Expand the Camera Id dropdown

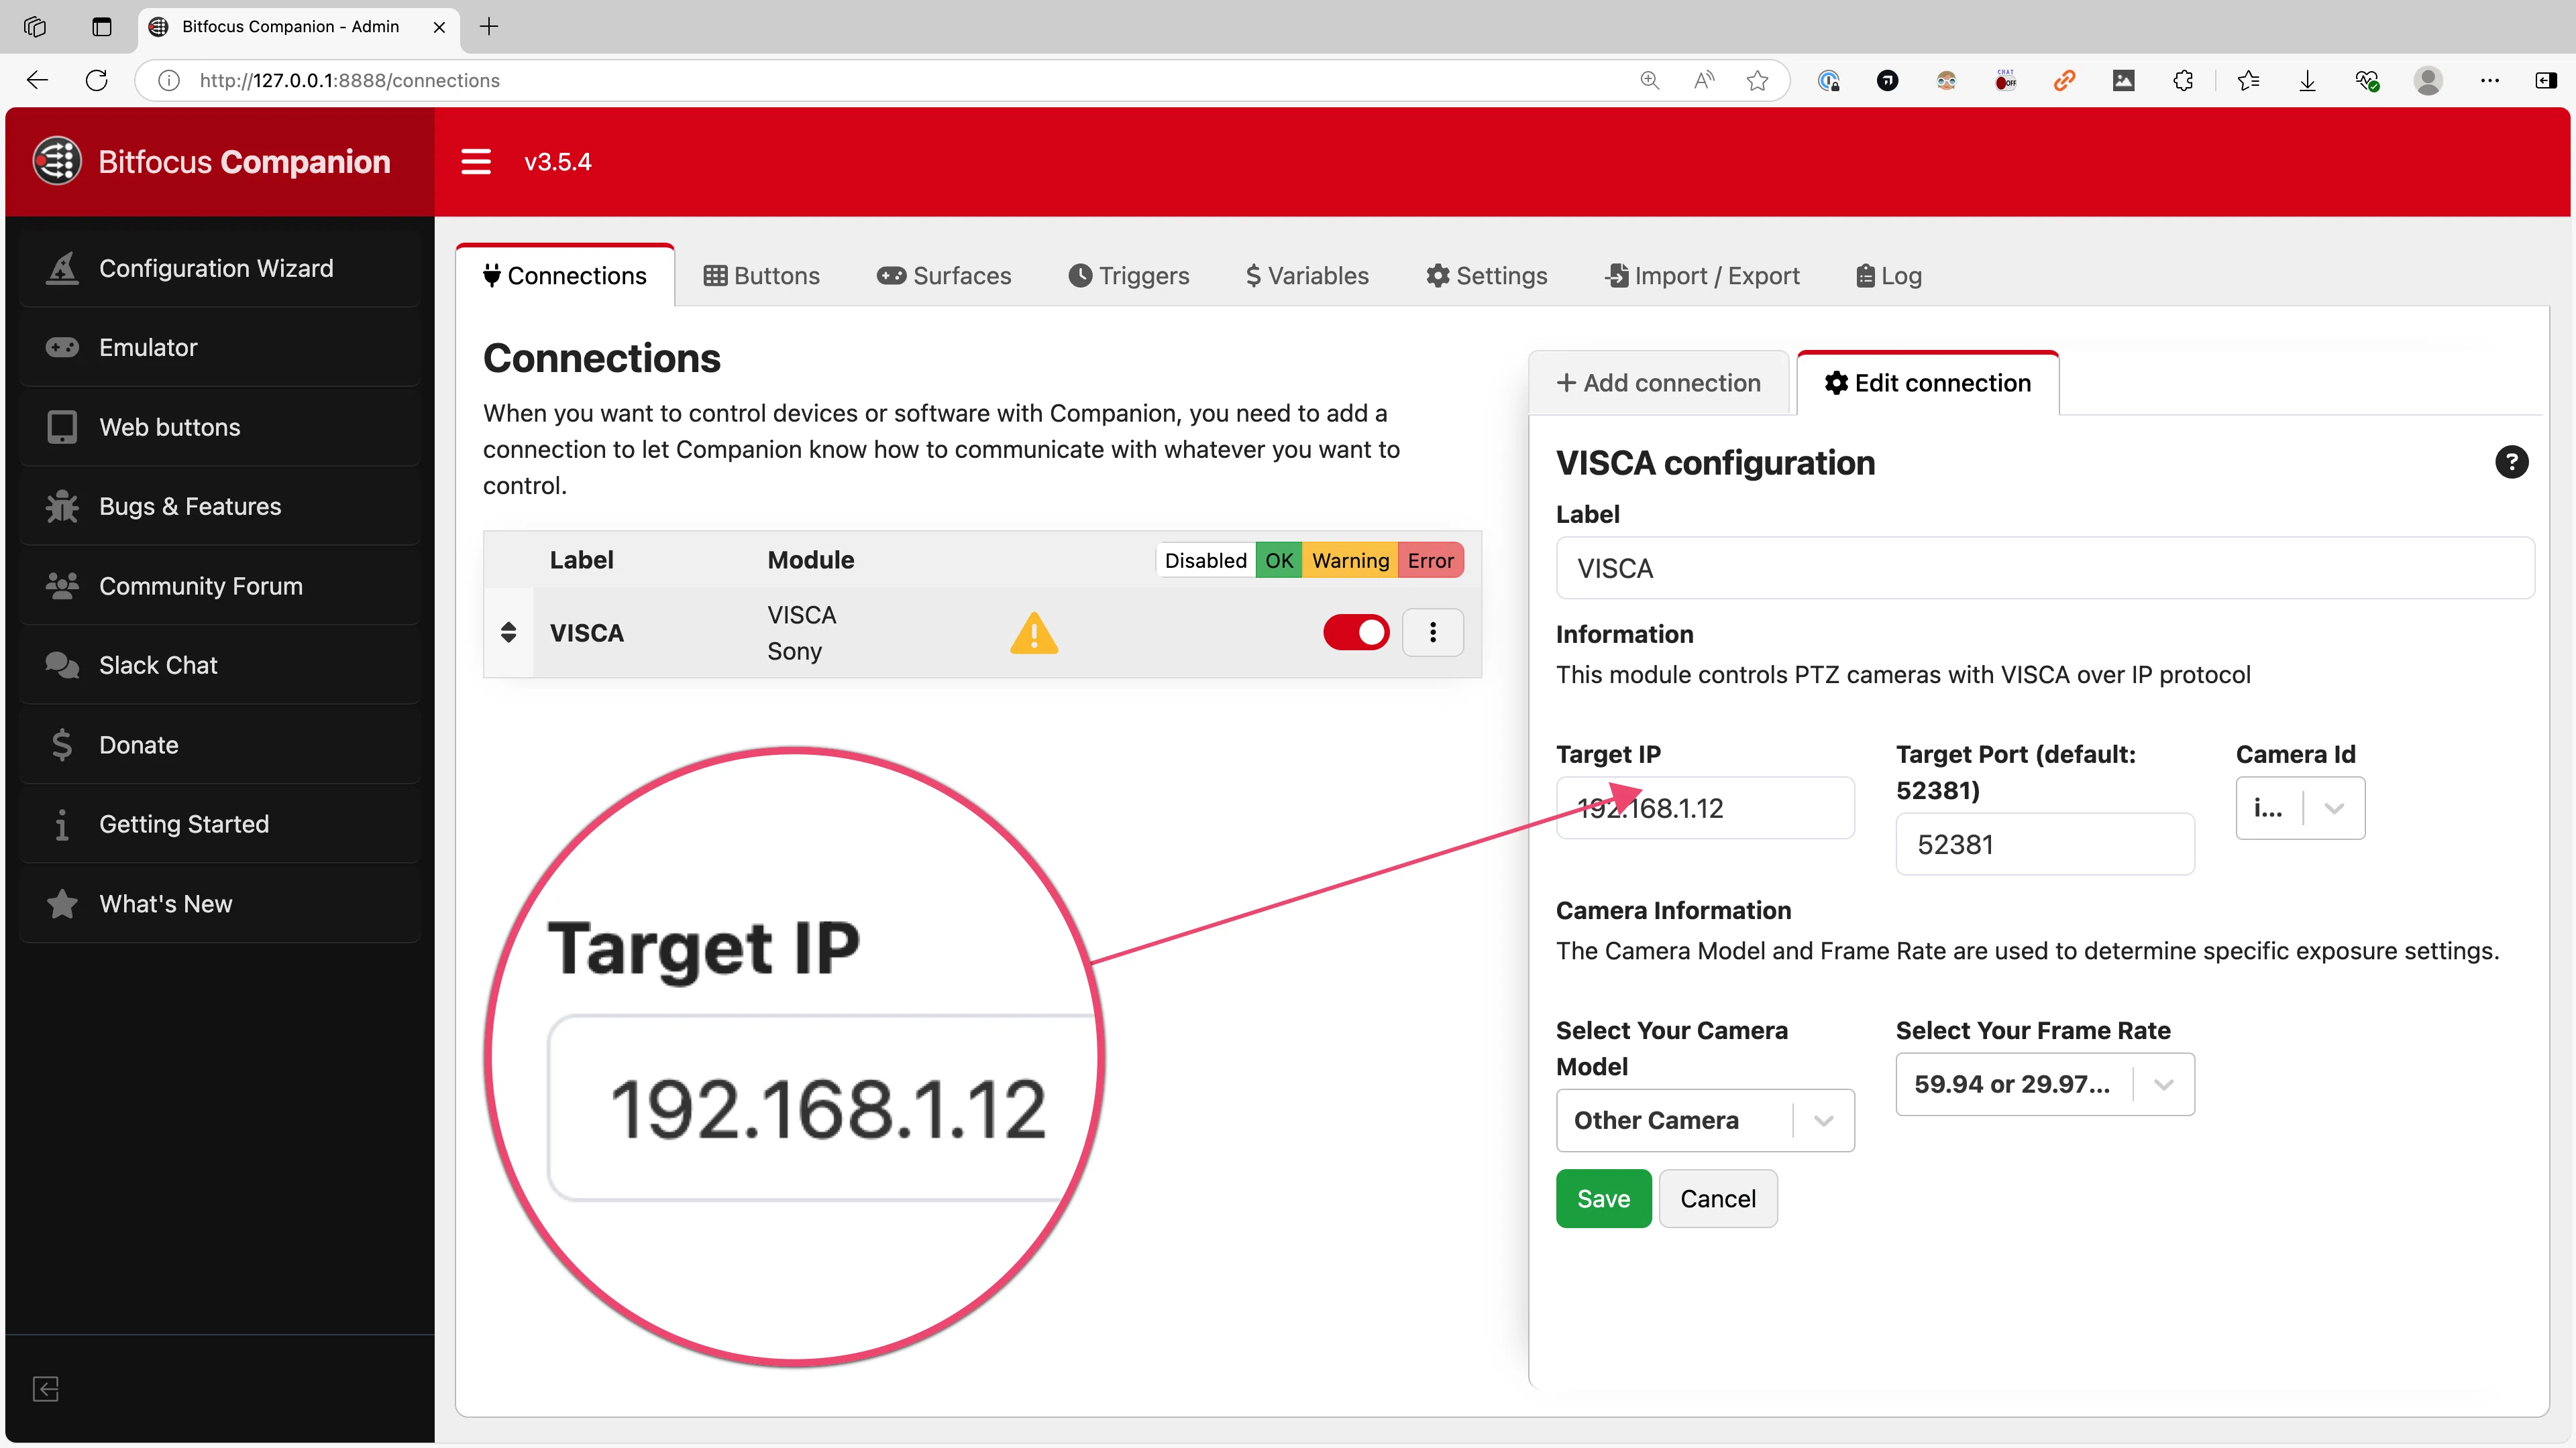[x=2300, y=807]
